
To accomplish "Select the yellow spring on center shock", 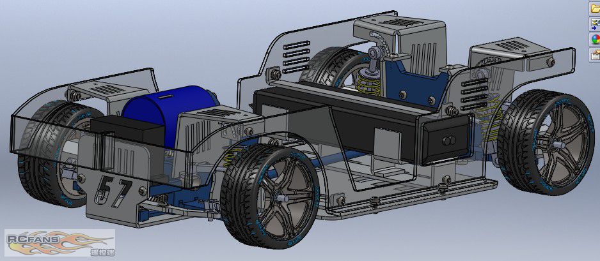I will (369, 85).
